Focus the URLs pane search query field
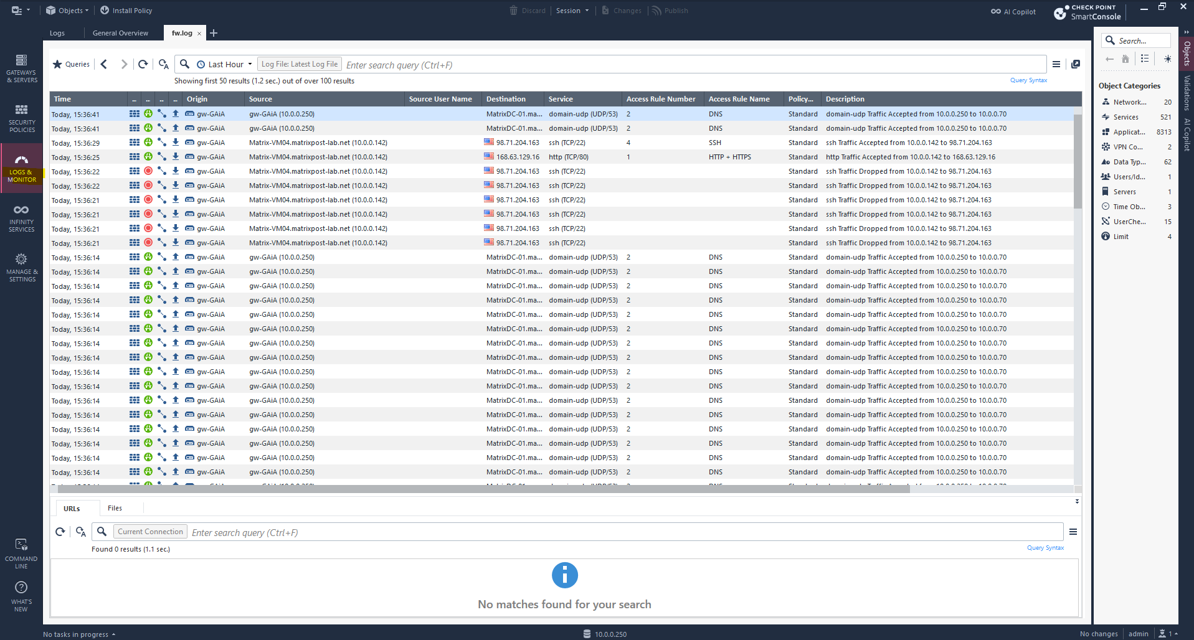Image resolution: width=1194 pixels, height=640 pixels. [x=625, y=532]
